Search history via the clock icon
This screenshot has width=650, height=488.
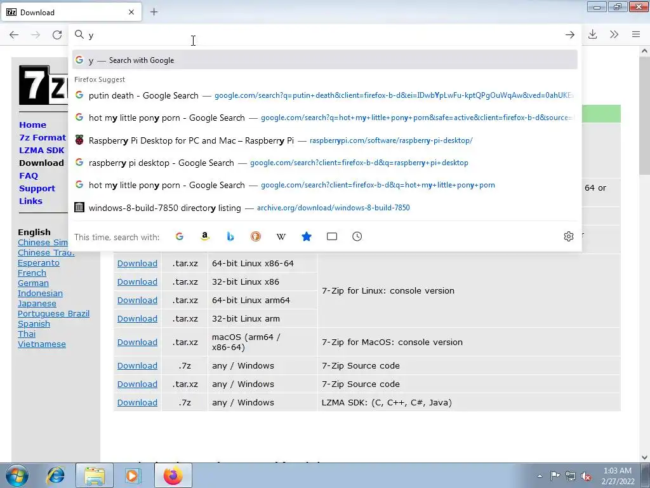tap(357, 236)
